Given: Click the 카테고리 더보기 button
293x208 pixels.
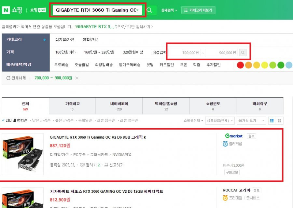Looking at the screenshot, I should point(198,10).
